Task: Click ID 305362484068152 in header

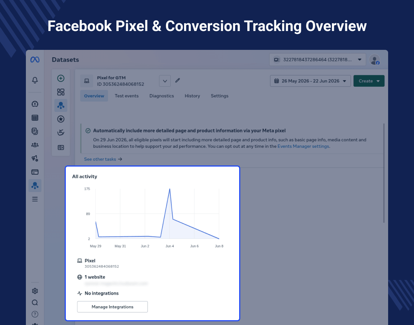Action: click(121, 84)
